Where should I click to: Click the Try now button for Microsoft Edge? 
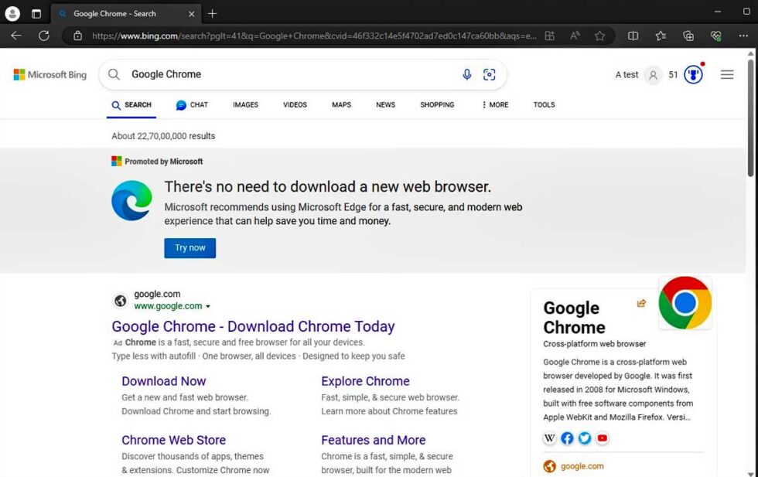(189, 248)
